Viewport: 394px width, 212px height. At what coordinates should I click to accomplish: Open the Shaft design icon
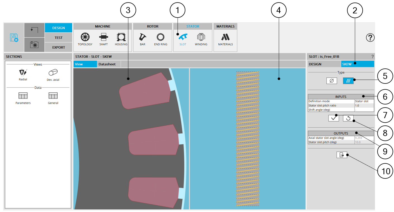click(103, 39)
